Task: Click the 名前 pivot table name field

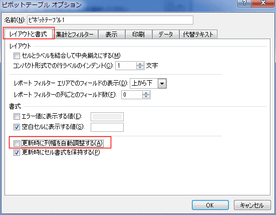Action: click(x=110, y=20)
